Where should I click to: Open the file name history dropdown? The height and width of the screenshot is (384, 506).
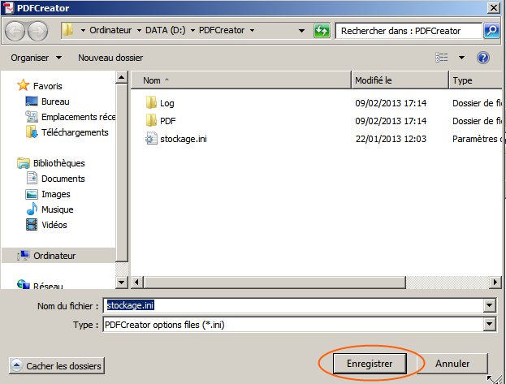click(489, 305)
